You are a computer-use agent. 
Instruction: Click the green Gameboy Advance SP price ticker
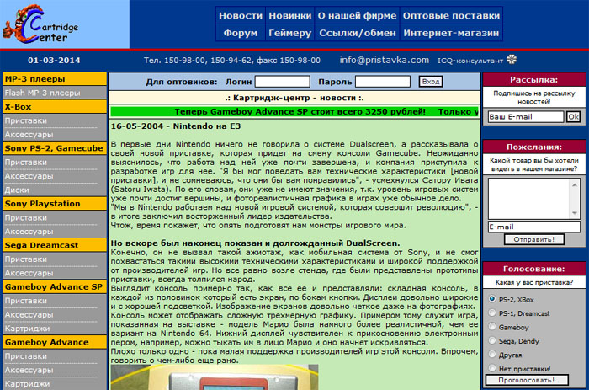click(294, 112)
